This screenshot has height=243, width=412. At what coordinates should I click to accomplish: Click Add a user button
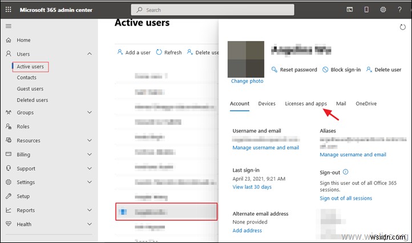[x=134, y=52]
